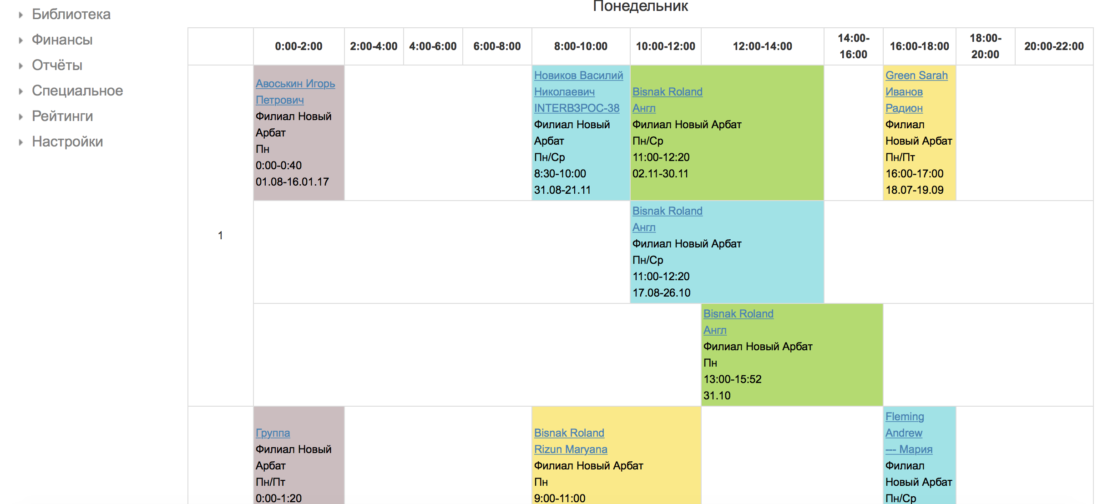This screenshot has width=1113, height=504.
Task: Expand the Отчёты sidebar section arrow
Action: 20,66
